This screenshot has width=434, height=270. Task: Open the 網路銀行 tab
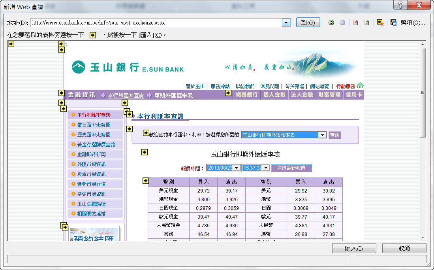point(246,94)
